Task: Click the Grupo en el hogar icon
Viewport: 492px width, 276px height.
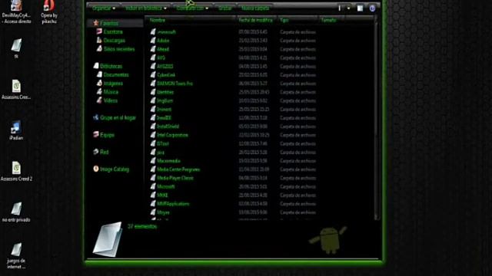Action: click(x=96, y=117)
